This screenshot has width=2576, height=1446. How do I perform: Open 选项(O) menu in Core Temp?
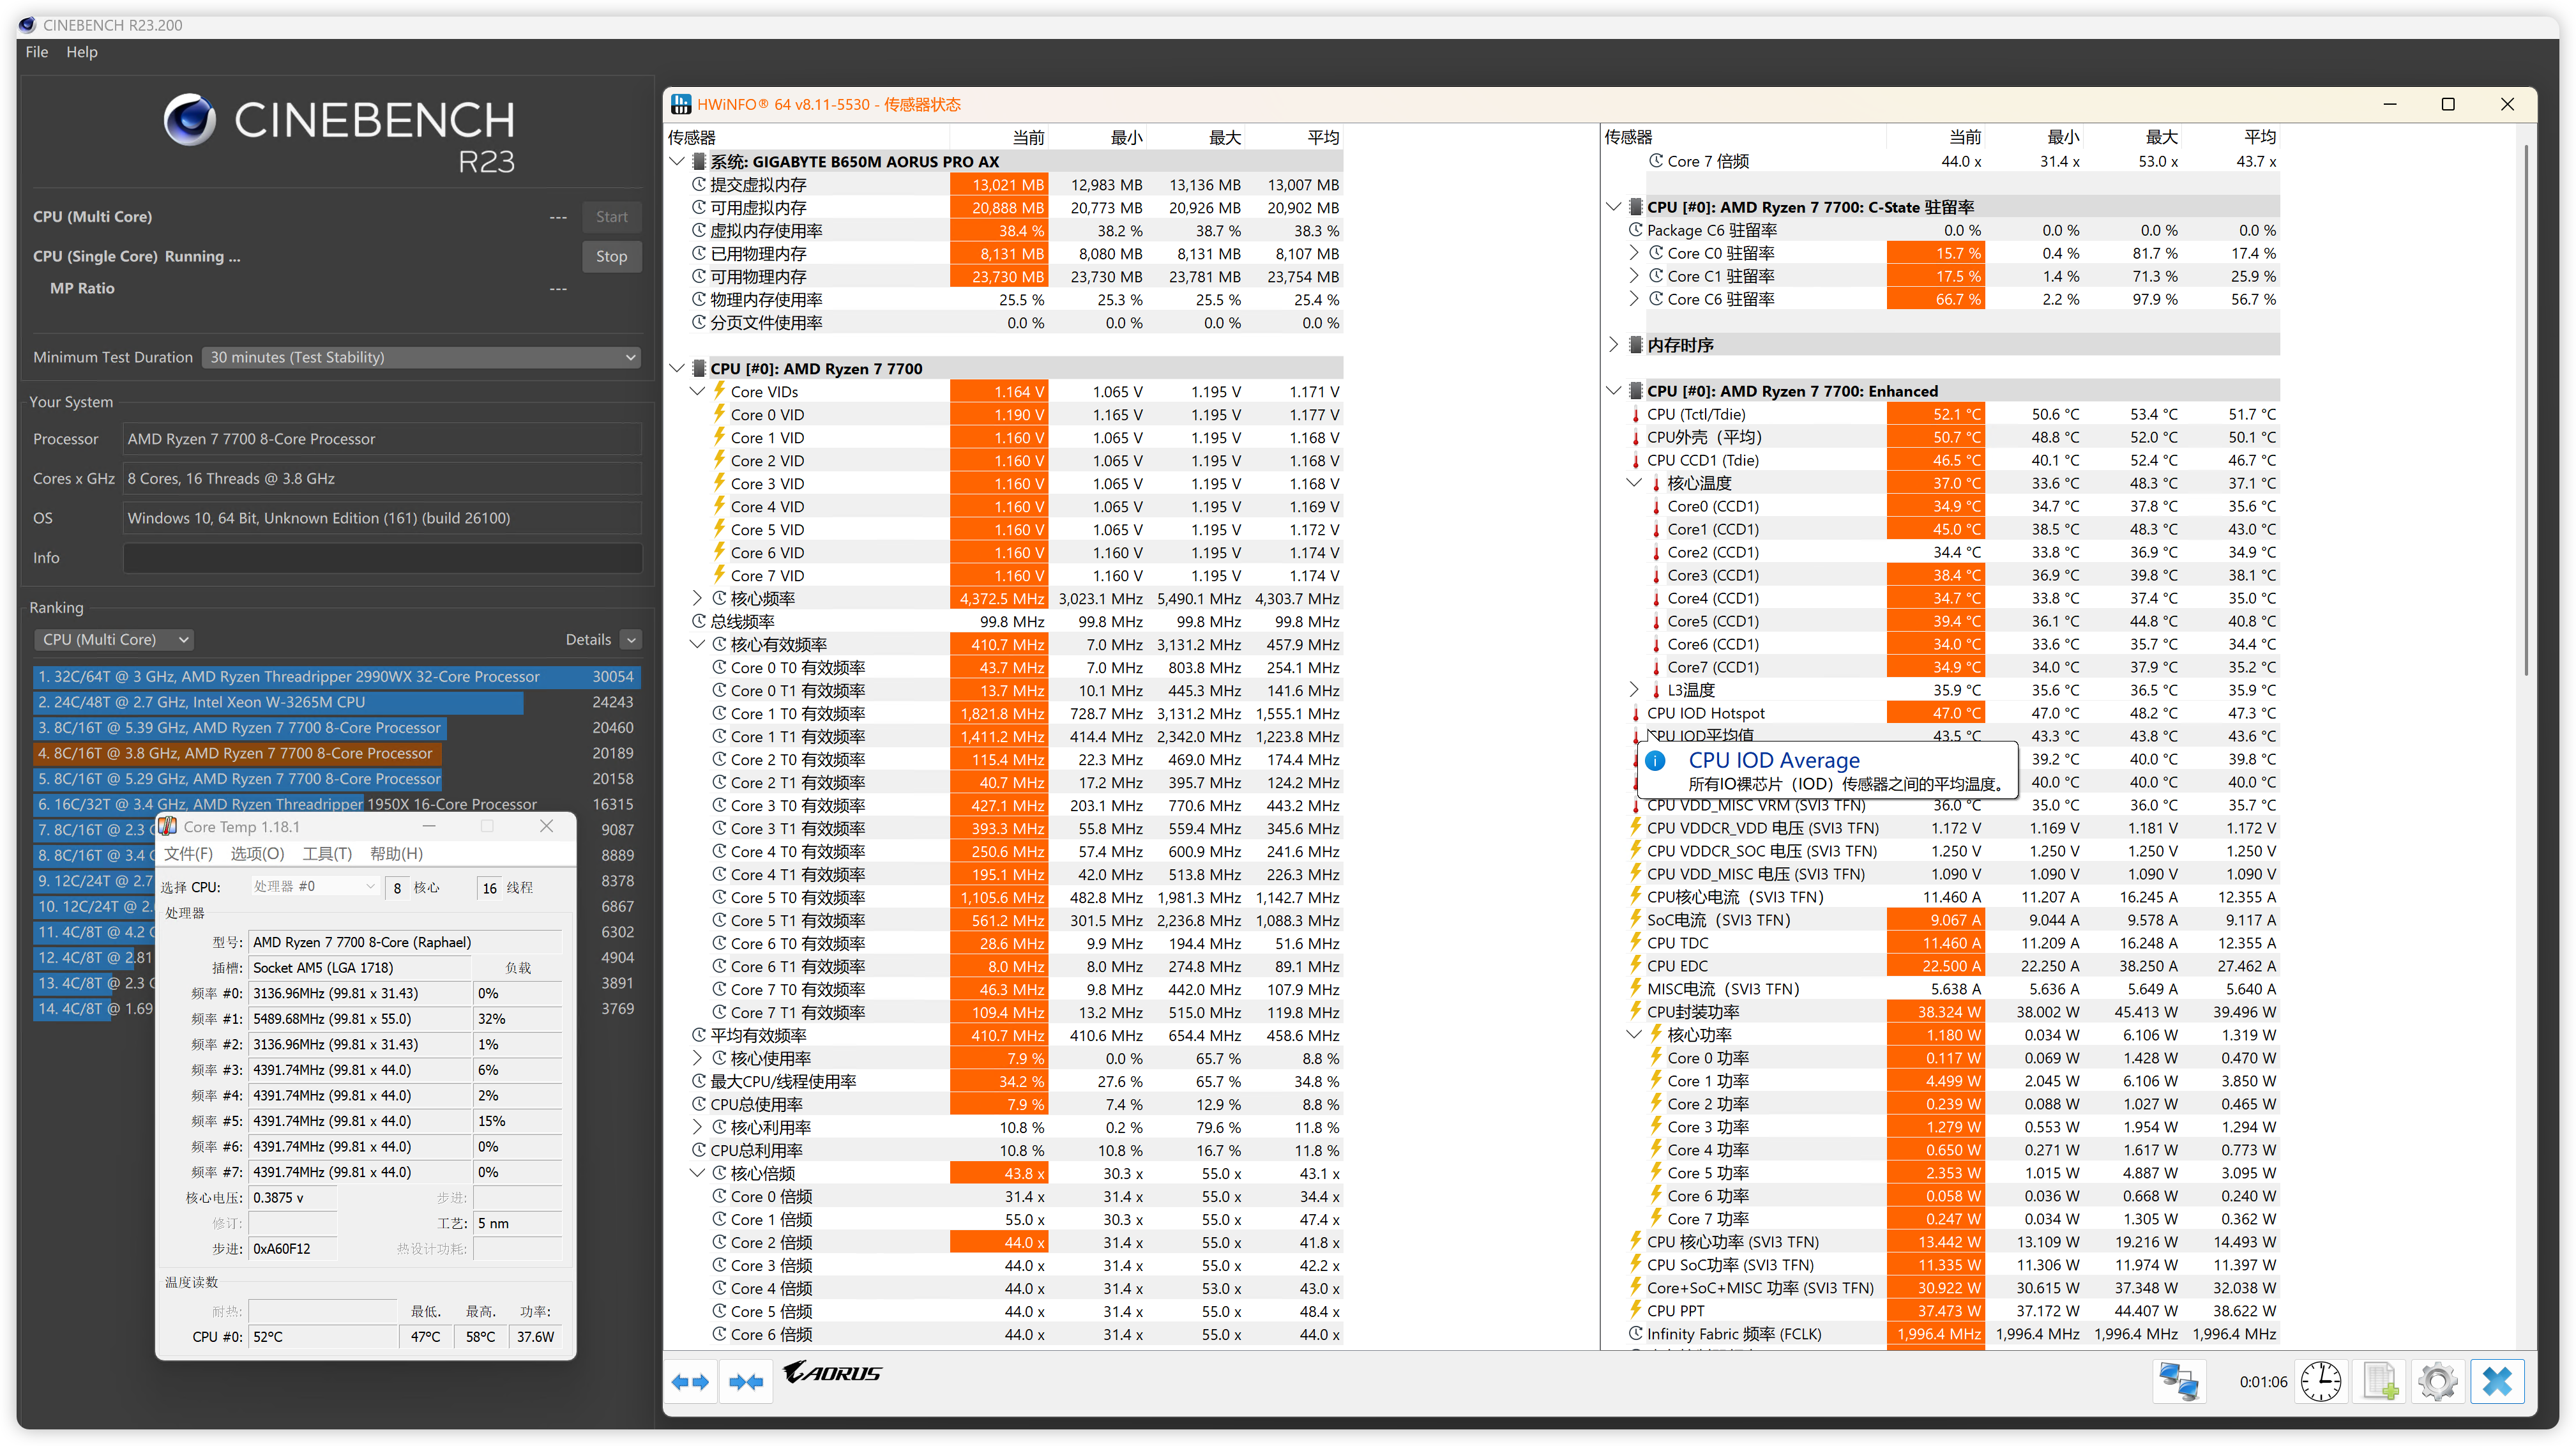point(257,854)
